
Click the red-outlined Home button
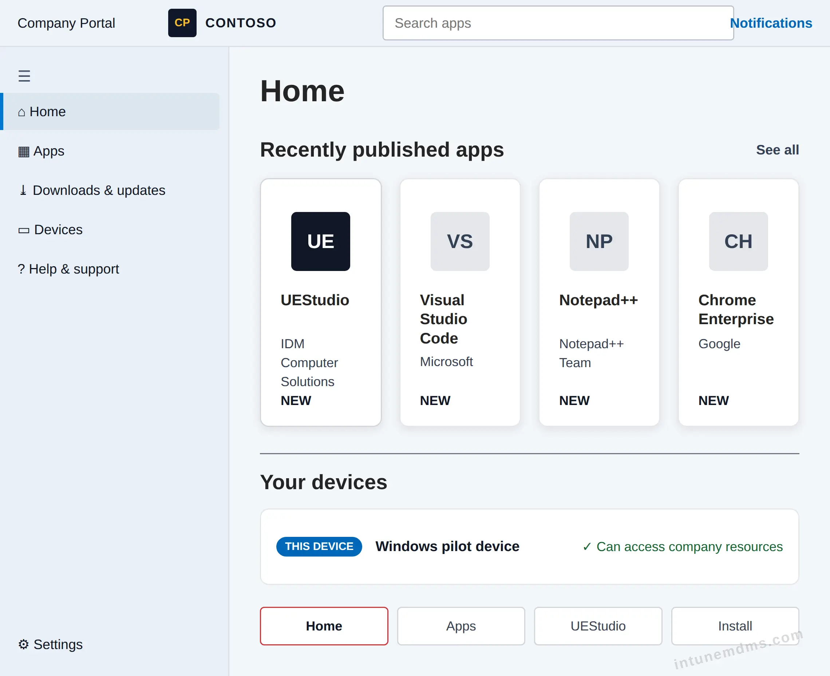point(324,626)
